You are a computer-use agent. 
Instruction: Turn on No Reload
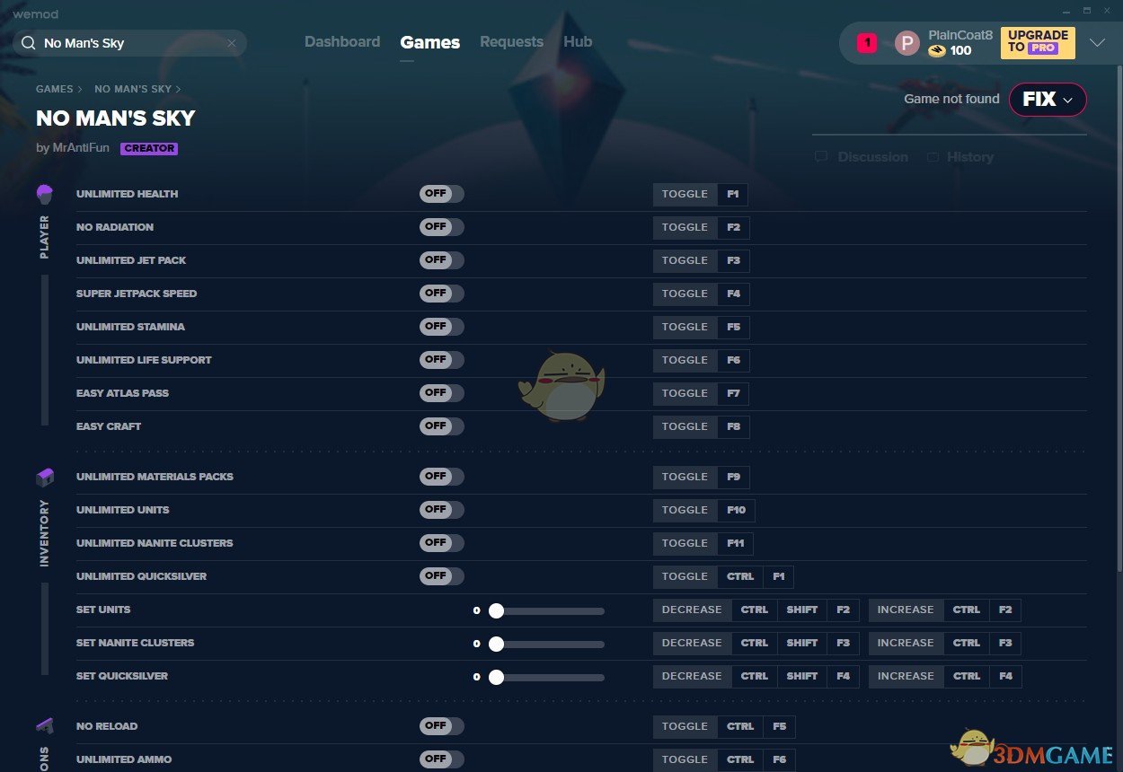point(442,726)
